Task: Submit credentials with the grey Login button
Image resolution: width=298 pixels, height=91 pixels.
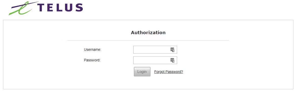Action: click(142, 72)
